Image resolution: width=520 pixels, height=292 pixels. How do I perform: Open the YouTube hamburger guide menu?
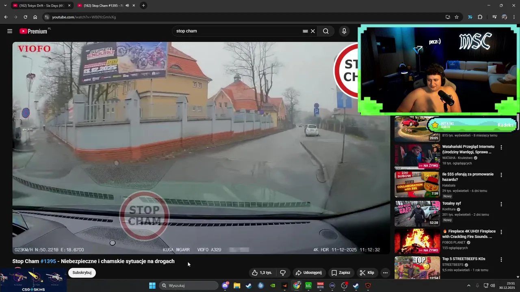pyautogui.click(x=10, y=31)
